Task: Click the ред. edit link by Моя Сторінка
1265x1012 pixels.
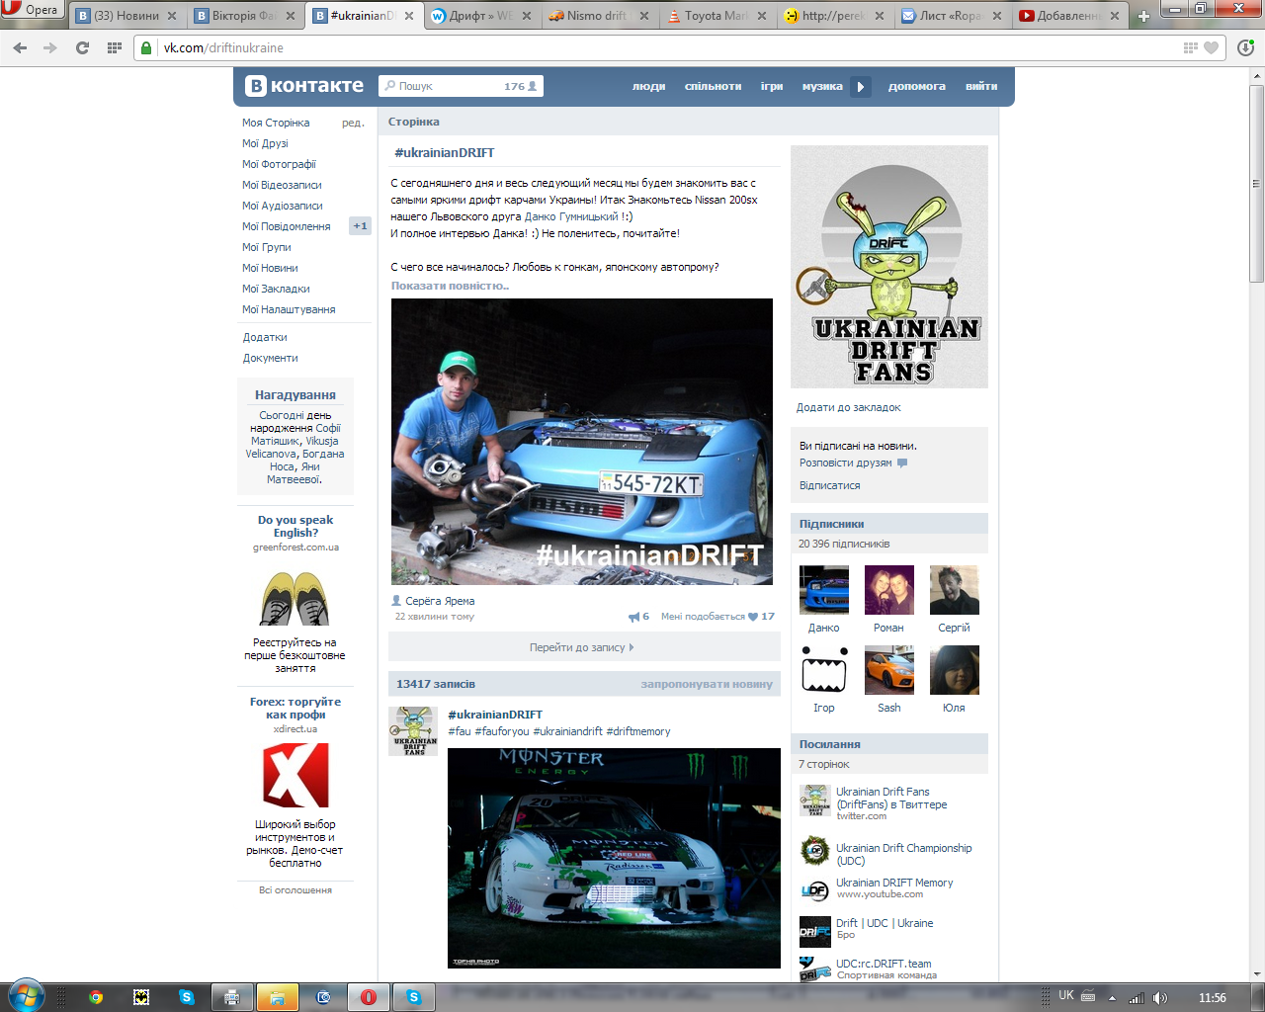Action: coord(353,123)
